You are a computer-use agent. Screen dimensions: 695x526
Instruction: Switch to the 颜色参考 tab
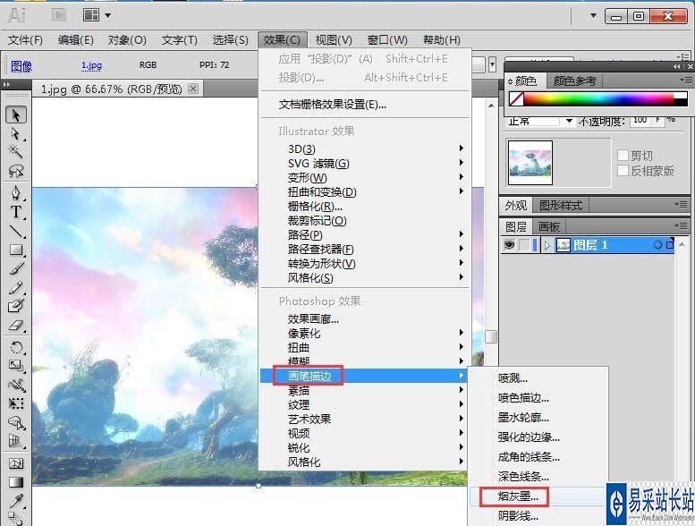tap(574, 81)
